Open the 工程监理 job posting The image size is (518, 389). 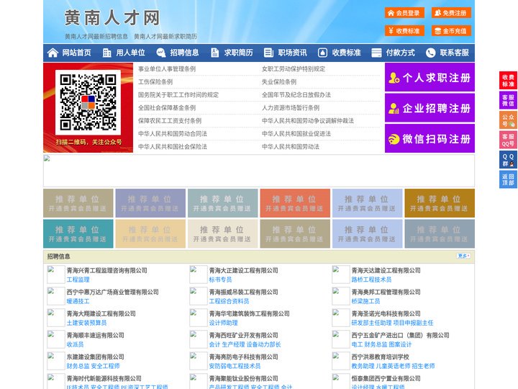[x=78, y=280]
